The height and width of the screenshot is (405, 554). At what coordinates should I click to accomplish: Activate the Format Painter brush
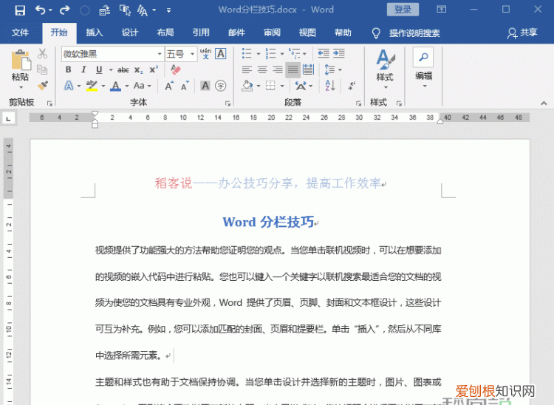tap(42, 86)
